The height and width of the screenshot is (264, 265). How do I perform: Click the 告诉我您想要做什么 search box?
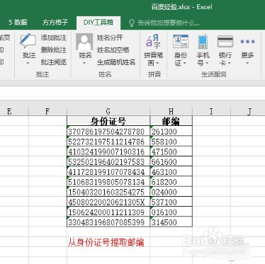(x=169, y=23)
